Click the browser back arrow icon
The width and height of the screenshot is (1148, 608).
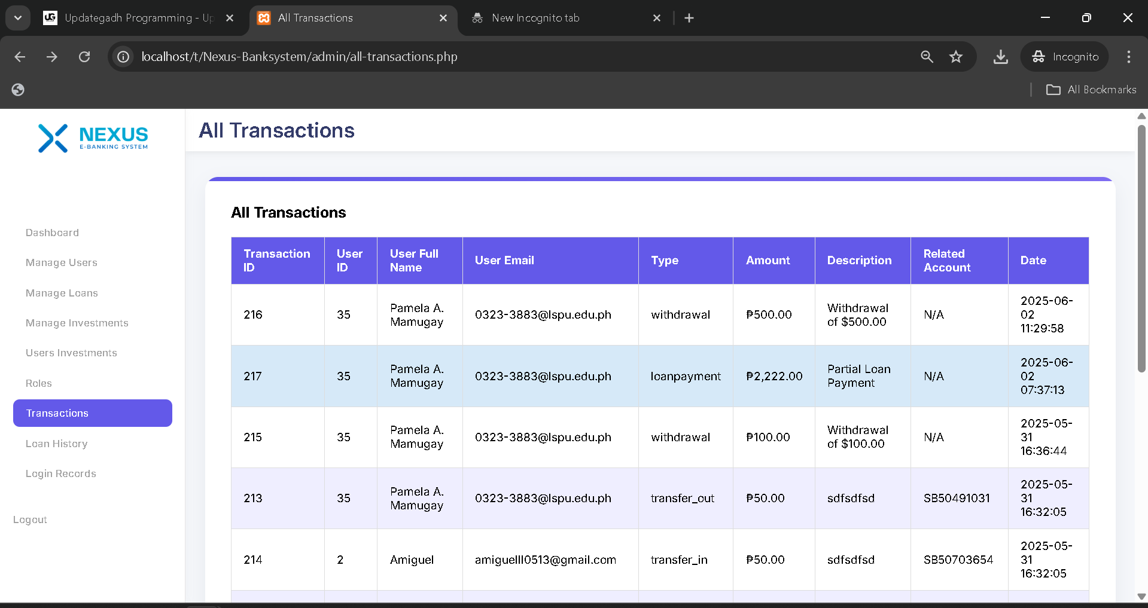point(20,57)
